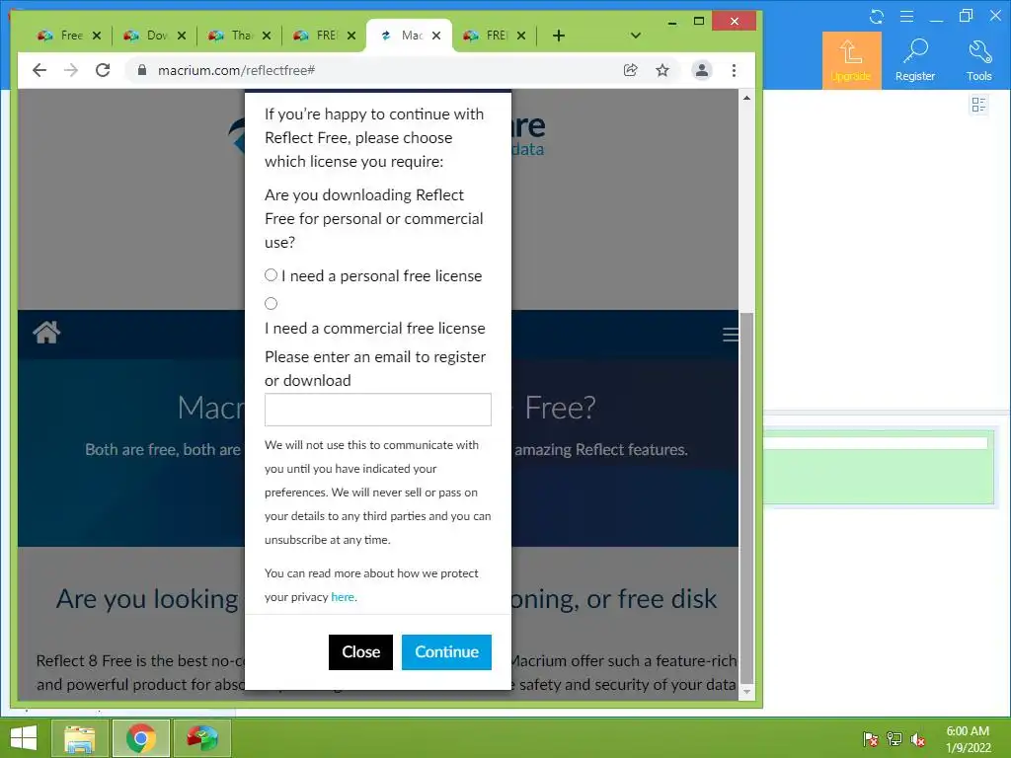
Task: Open the Windows Start button
Action: point(24,738)
